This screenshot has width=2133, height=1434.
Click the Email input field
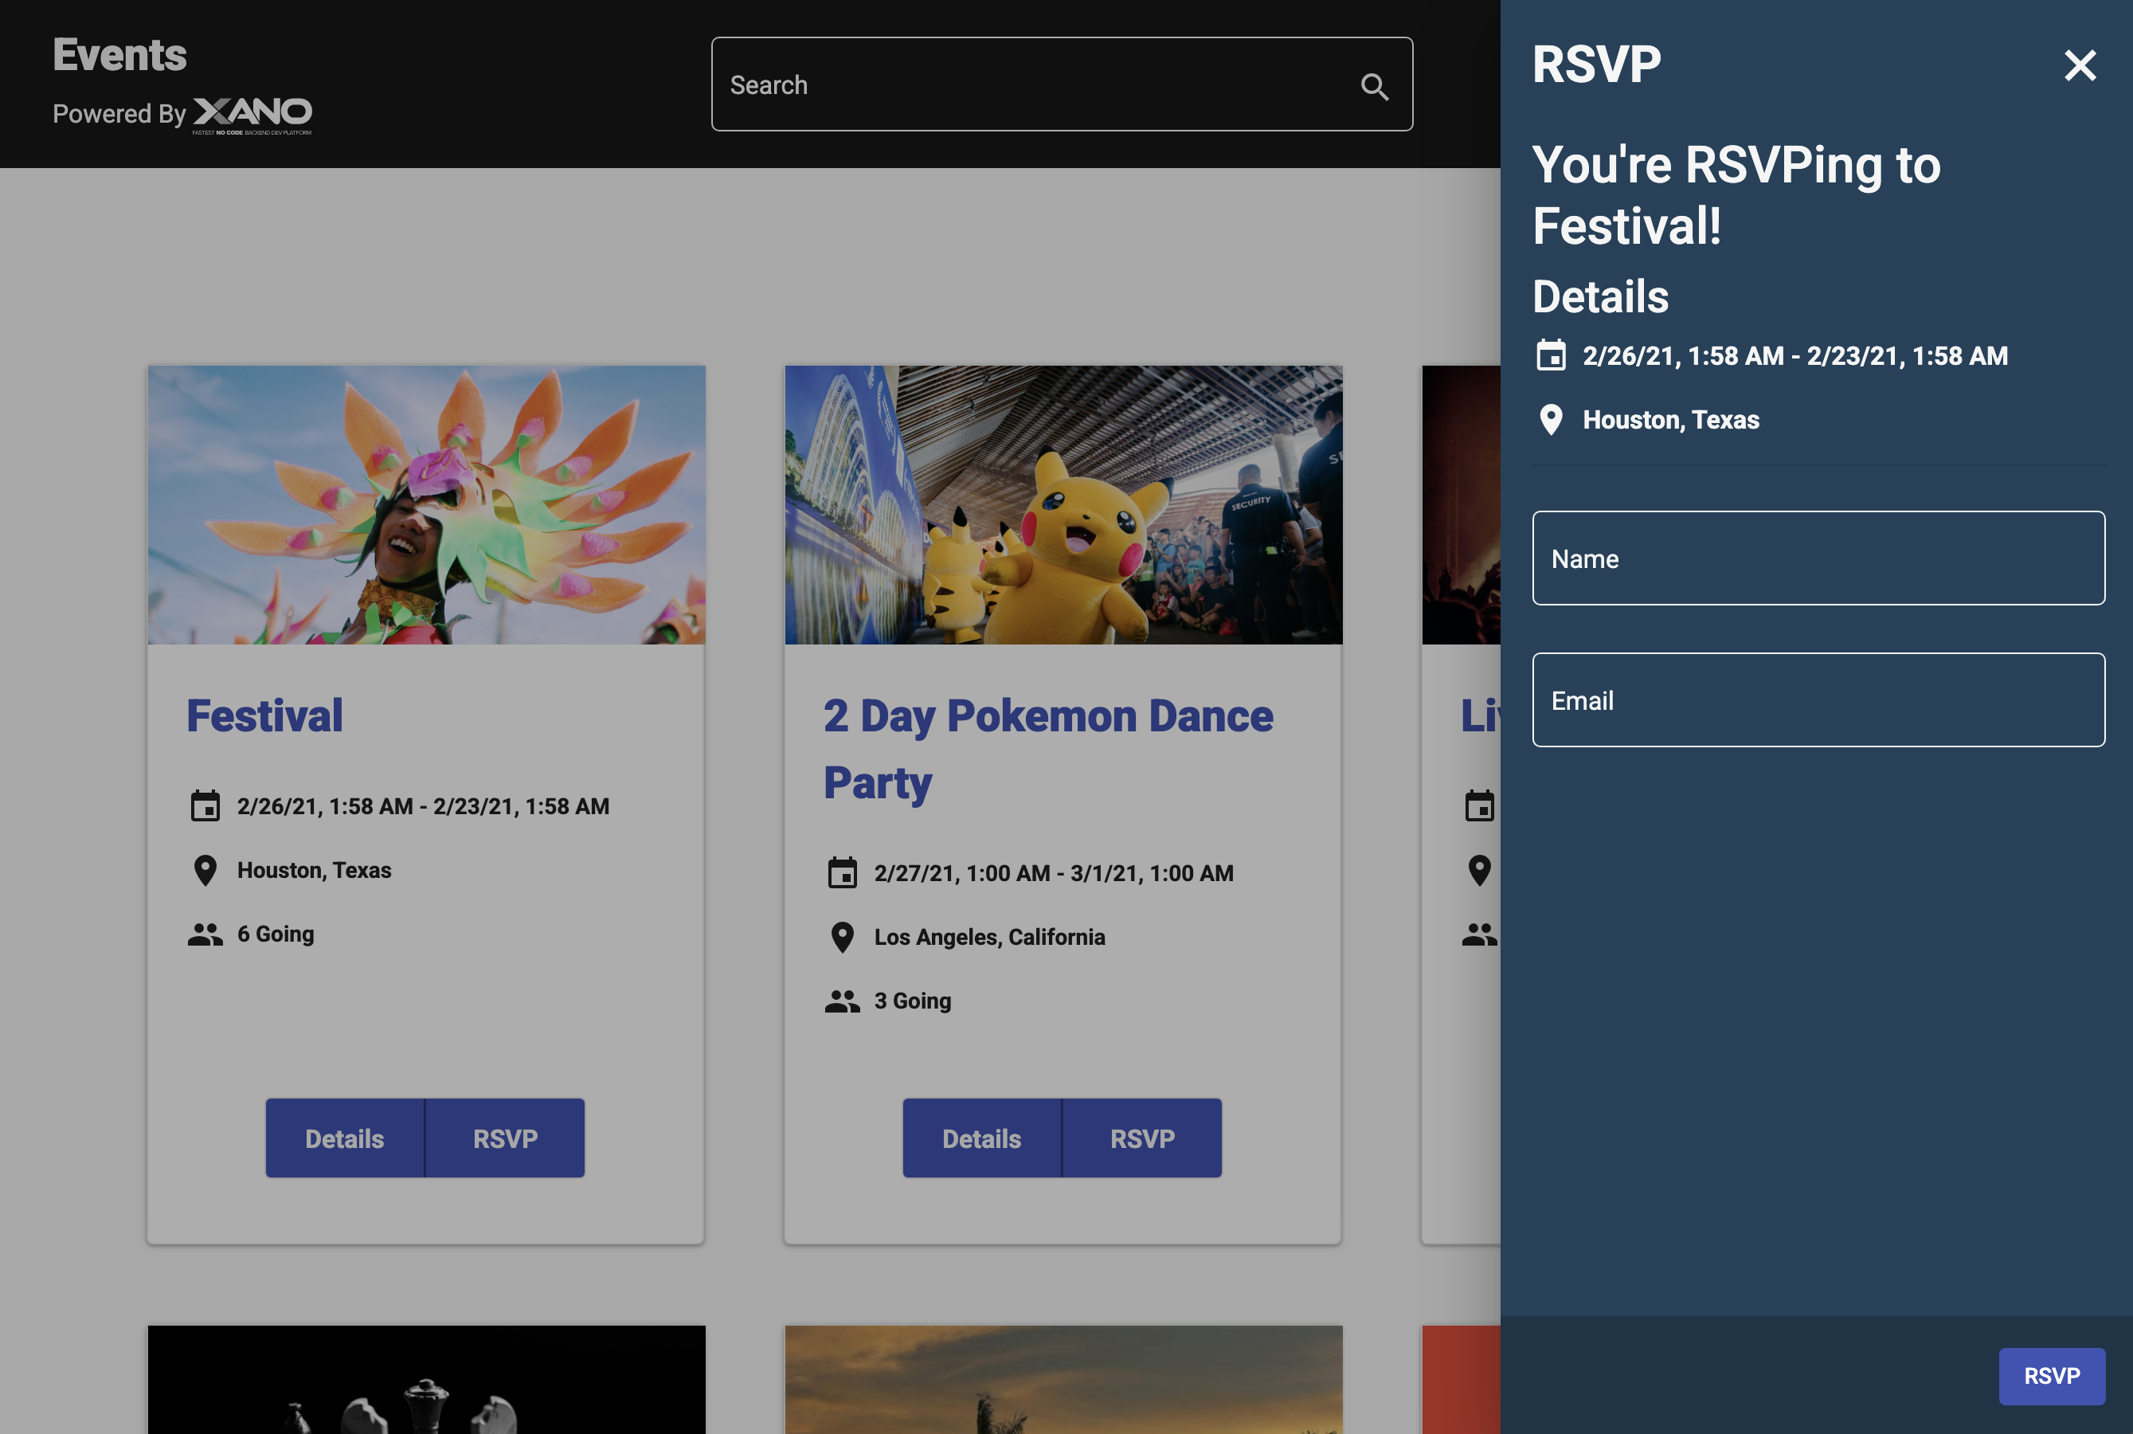(x=1818, y=699)
